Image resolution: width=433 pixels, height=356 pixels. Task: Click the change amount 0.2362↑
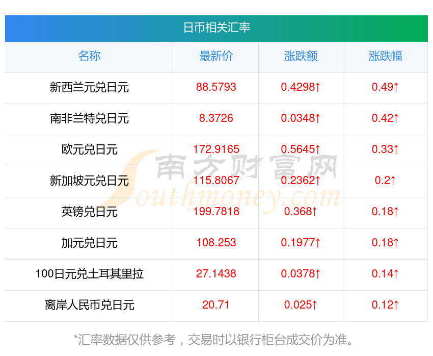301,181
